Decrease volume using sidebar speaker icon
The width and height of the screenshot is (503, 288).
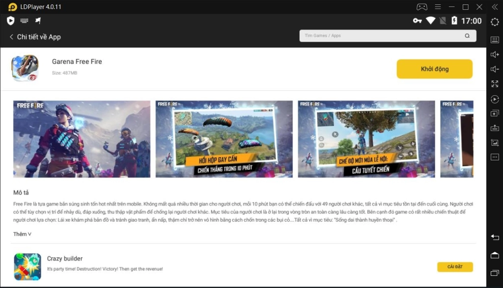[495, 69]
